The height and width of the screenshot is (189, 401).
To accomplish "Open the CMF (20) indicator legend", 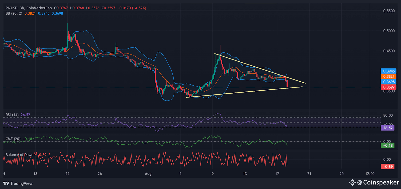I will [x=13, y=139].
